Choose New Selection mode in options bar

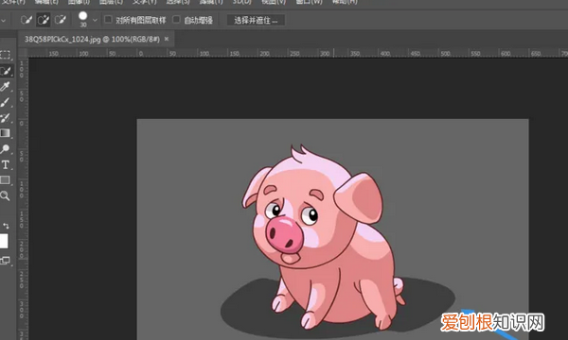click(27, 20)
